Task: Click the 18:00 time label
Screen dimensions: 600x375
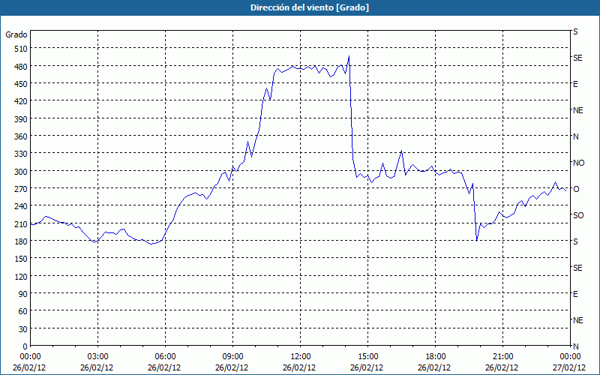Action: tap(435, 357)
